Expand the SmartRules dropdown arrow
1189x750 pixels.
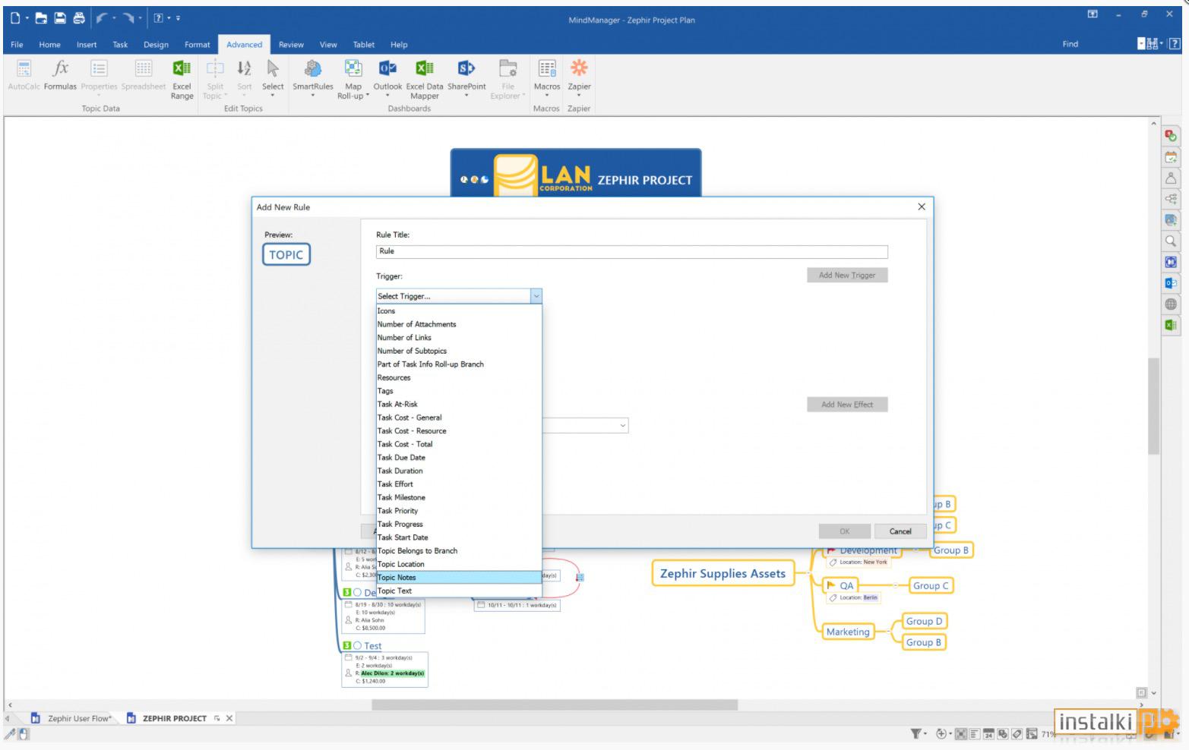pyautogui.click(x=312, y=96)
